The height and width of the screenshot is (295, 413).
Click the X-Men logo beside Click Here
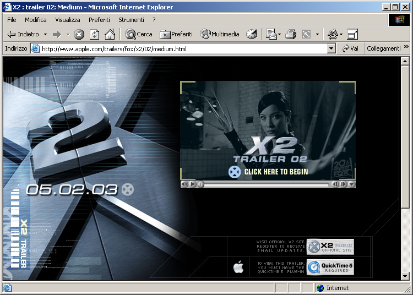point(234,172)
